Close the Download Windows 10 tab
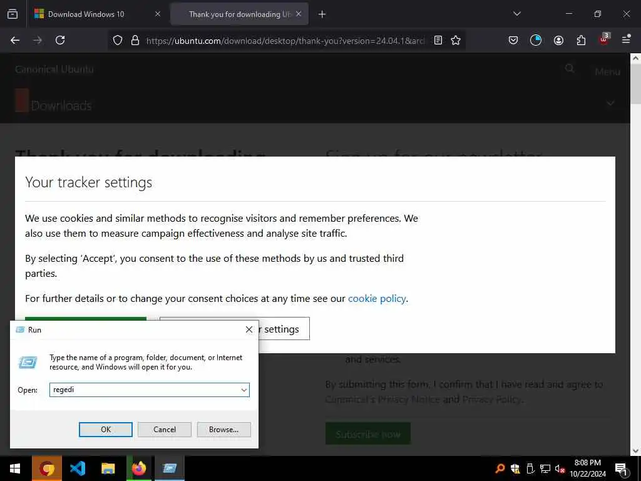 click(x=158, y=14)
